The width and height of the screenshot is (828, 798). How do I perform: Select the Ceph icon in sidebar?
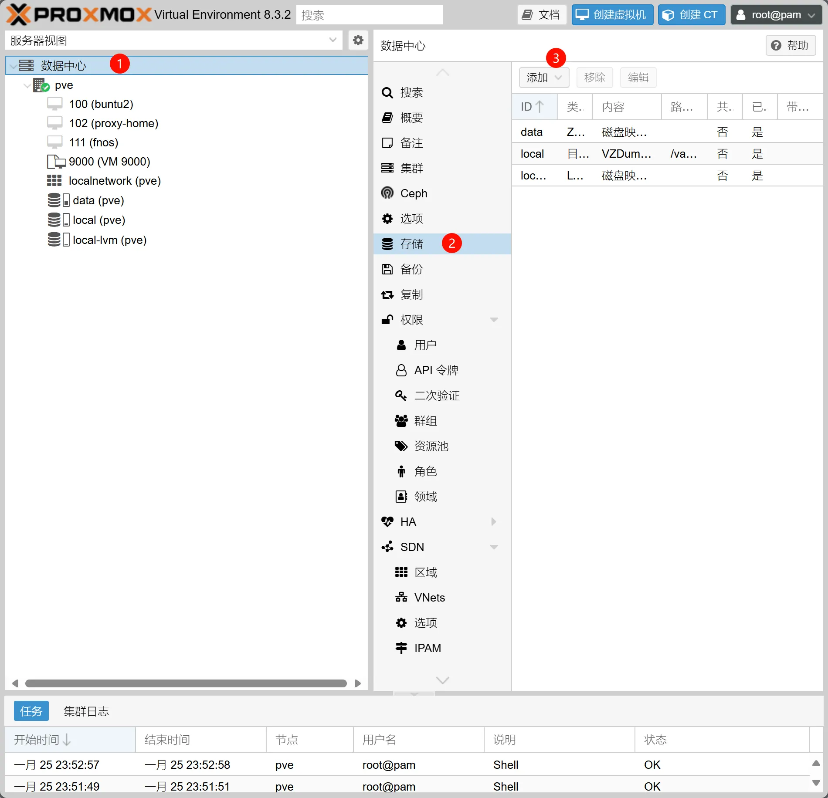click(x=387, y=193)
